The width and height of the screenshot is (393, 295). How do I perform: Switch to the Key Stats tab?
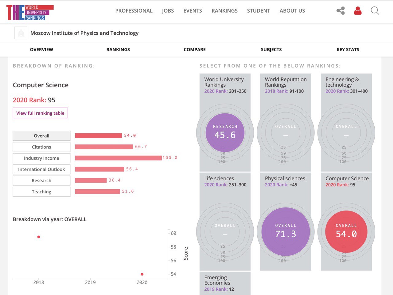(x=348, y=49)
